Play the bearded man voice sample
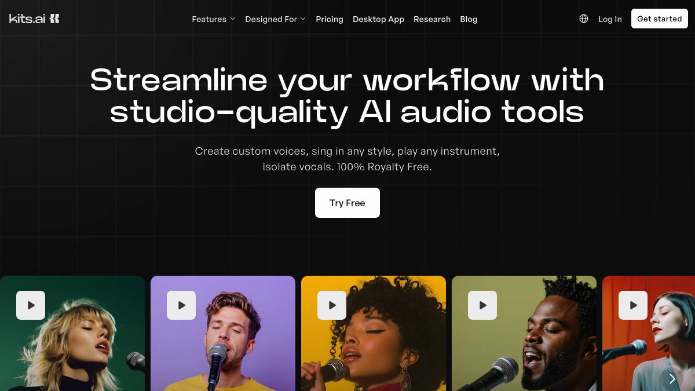Viewport: 695px width, 391px height. coord(482,305)
